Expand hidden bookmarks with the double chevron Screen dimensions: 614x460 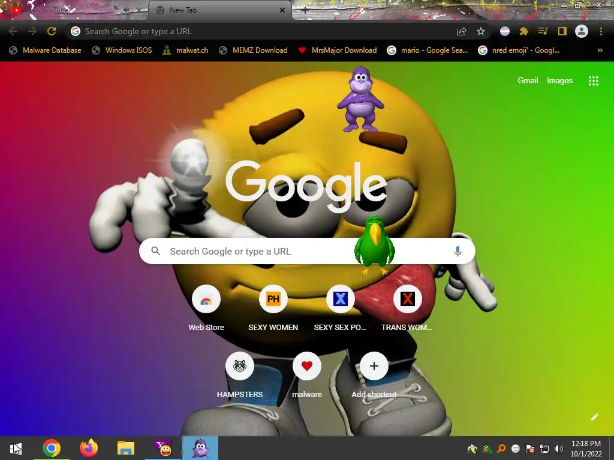[600, 50]
